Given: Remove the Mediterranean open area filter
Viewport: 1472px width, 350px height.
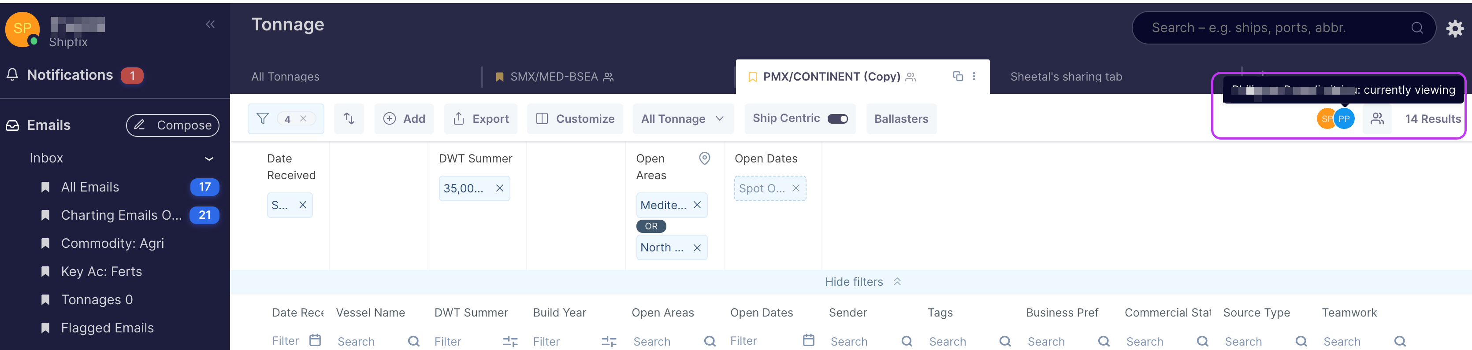Looking at the screenshot, I should [697, 205].
